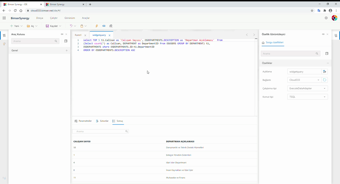Screen dimensions: 340x184
Task: Open the Görünüm menu
Action: [x=70, y=18]
